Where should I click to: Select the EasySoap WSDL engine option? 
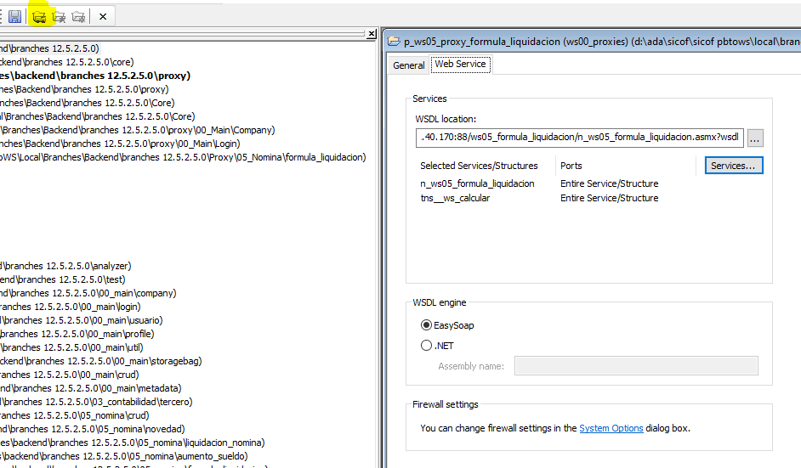click(x=427, y=324)
